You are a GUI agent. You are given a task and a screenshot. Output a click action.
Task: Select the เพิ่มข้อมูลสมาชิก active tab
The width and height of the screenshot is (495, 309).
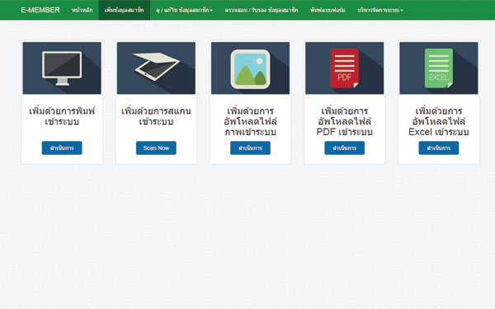[125, 10]
